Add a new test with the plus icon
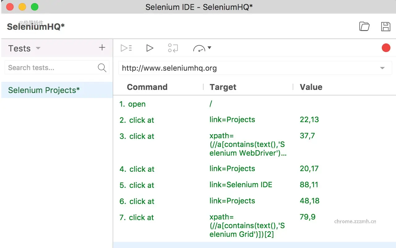Viewport: 396px width, 248px height. click(x=102, y=47)
